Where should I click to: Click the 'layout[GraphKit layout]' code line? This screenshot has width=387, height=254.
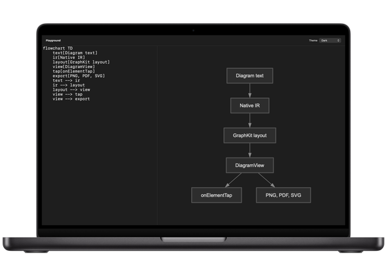81,62
